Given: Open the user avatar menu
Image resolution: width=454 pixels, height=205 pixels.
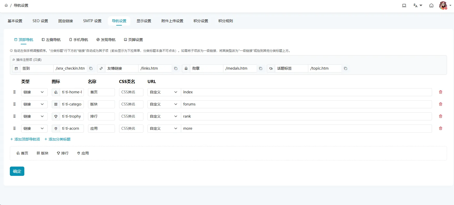Looking at the screenshot, I should (x=445, y=5).
